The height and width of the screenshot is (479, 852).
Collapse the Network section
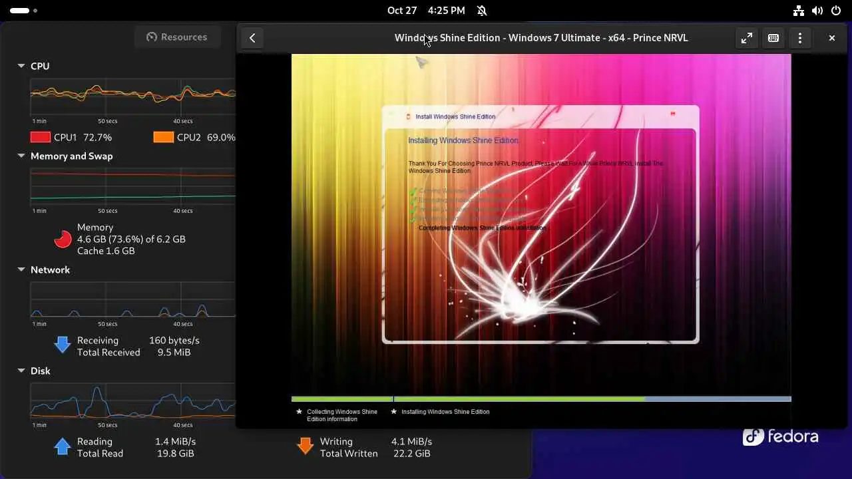coord(21,269)
